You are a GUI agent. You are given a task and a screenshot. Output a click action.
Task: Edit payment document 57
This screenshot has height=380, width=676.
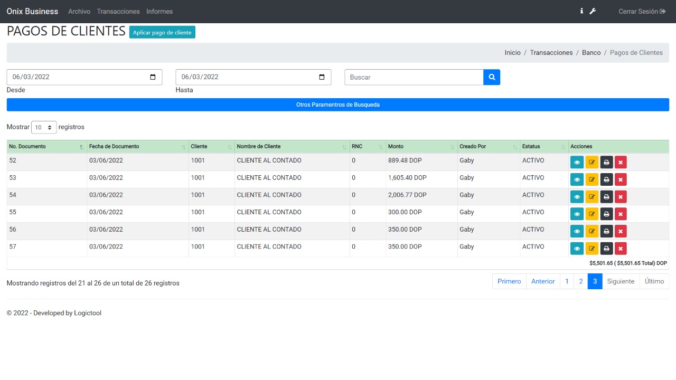coord(591,249)
